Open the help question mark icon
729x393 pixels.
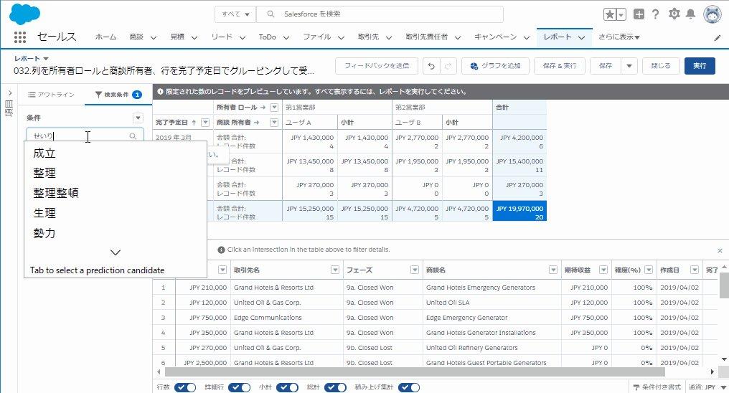coord(656,14)
